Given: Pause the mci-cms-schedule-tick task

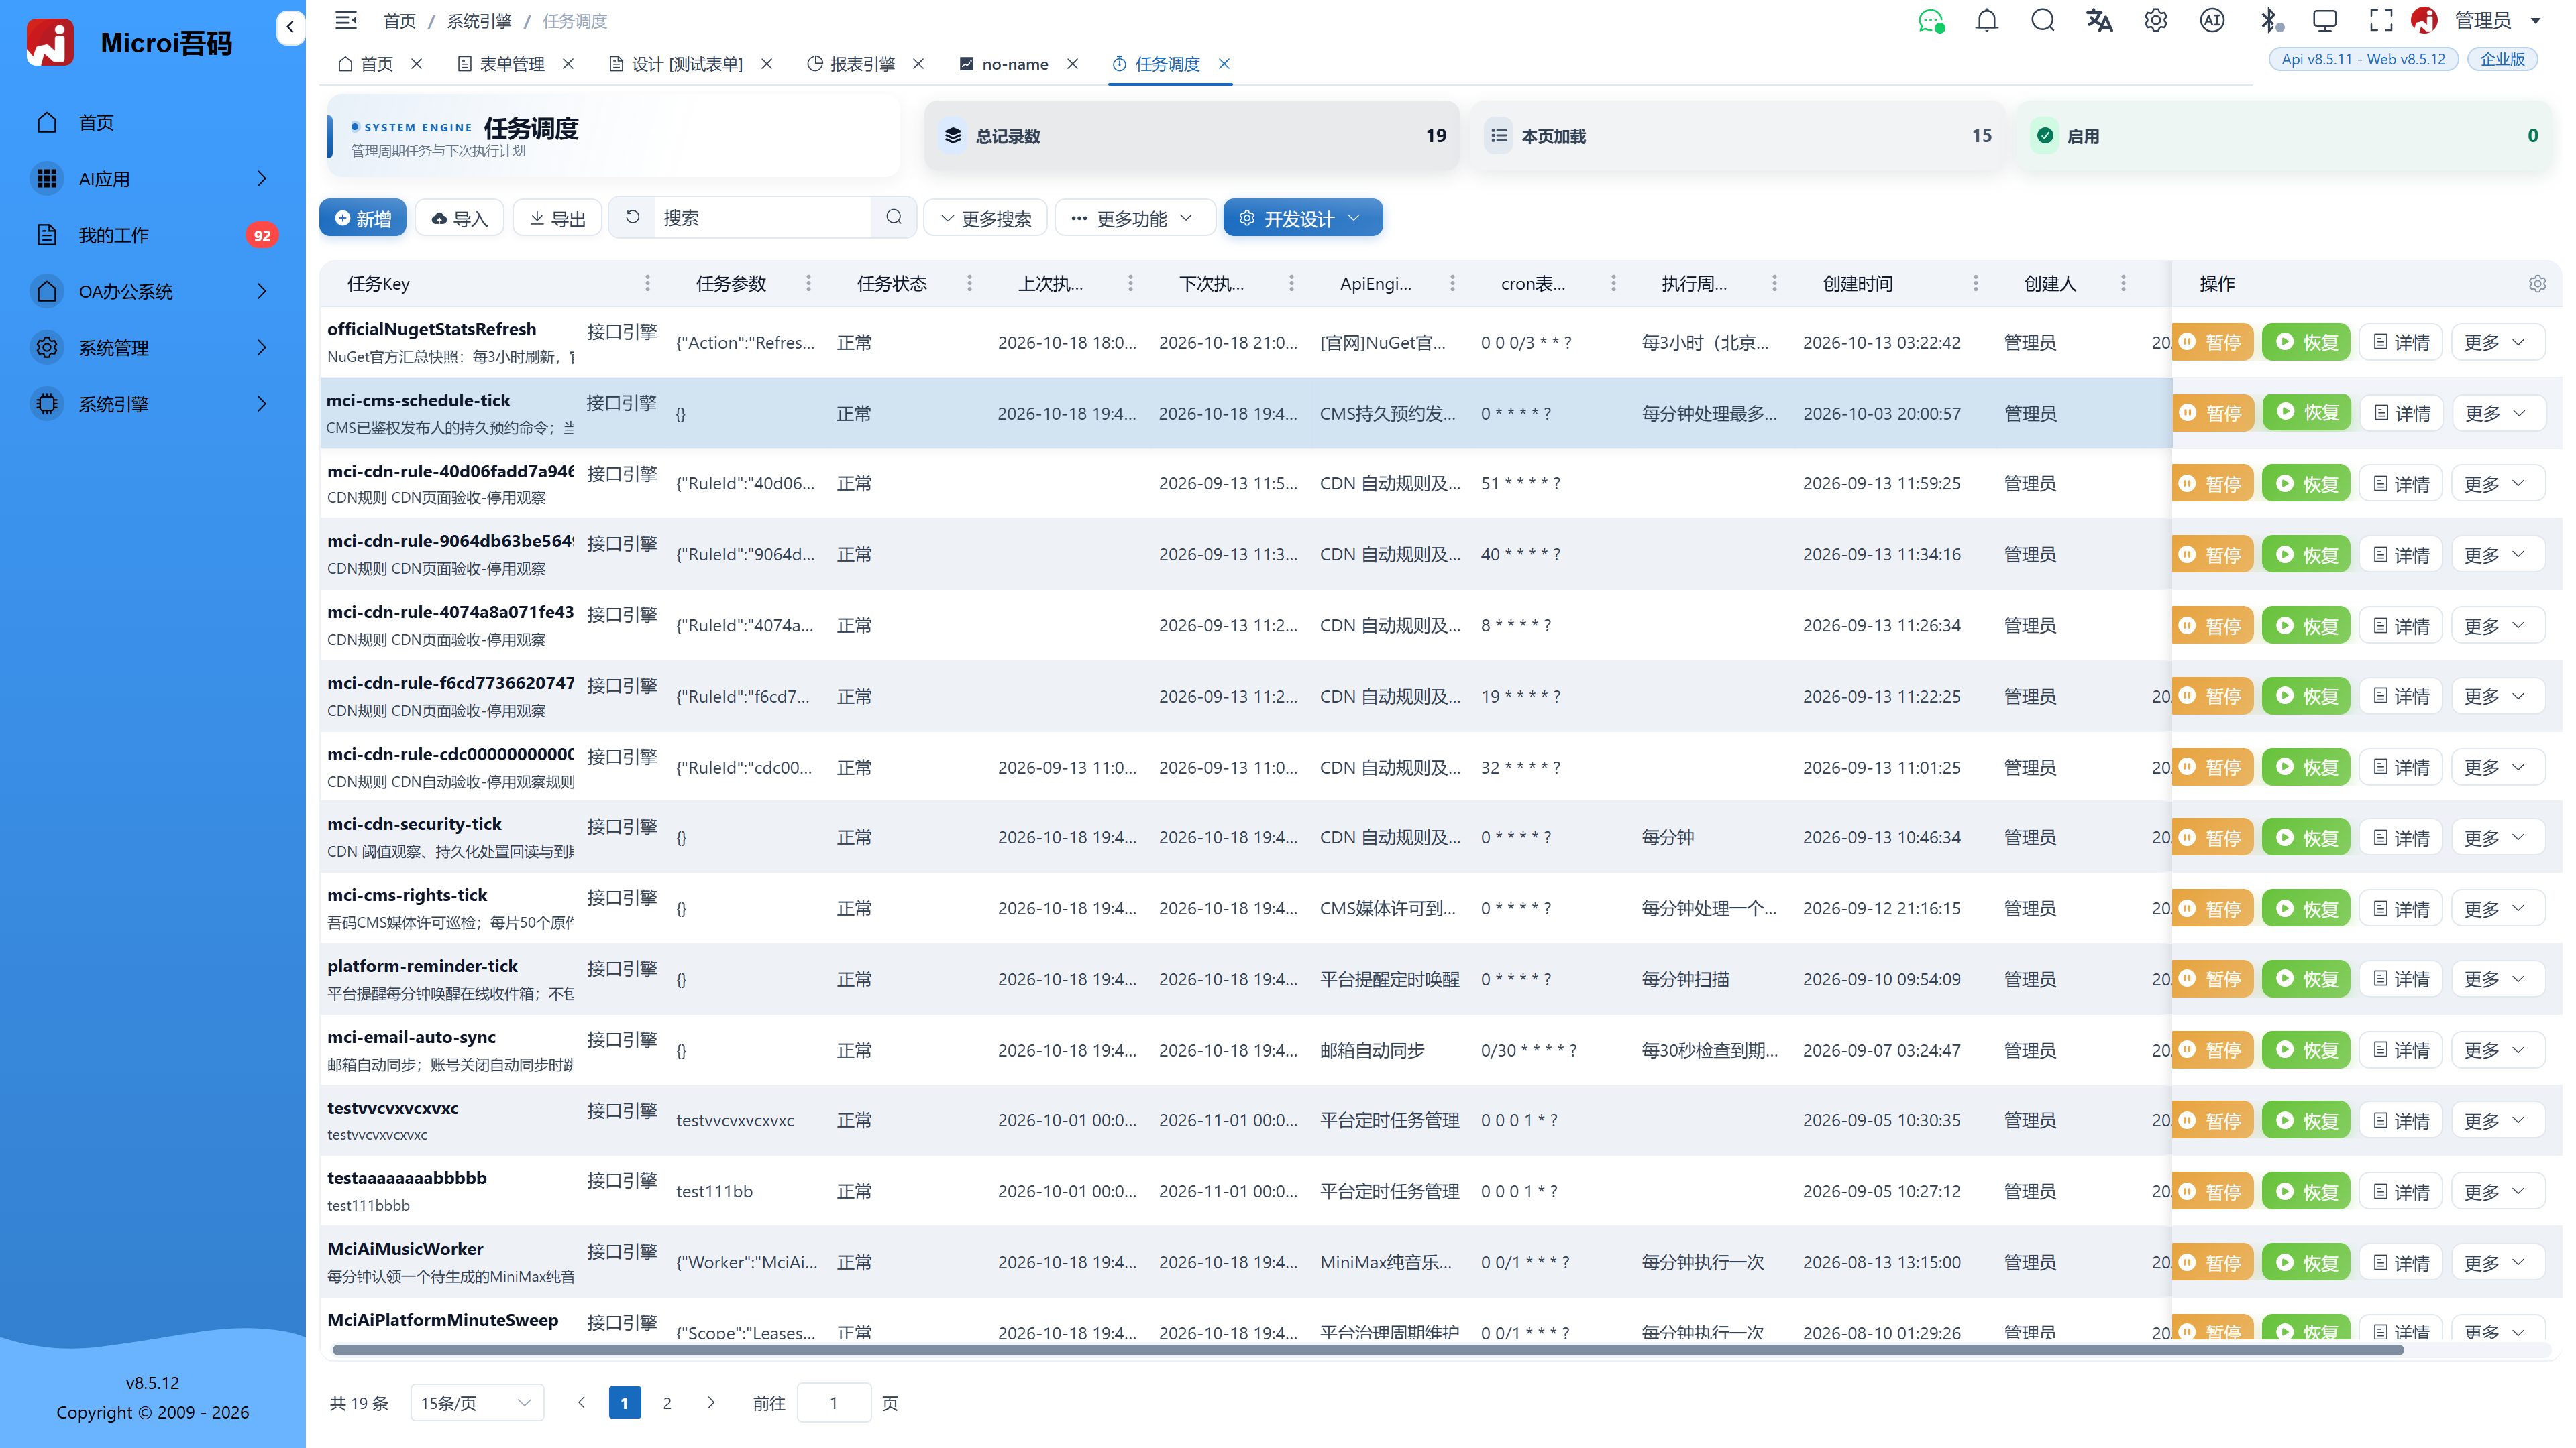Looking at the screenshot, I should (x=2213, y=414).
